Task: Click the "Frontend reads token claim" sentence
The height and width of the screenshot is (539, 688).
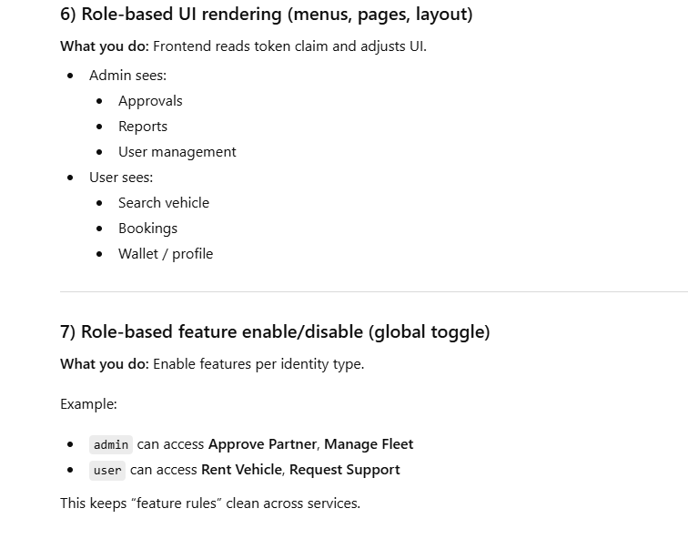Action: pos(289,46)
